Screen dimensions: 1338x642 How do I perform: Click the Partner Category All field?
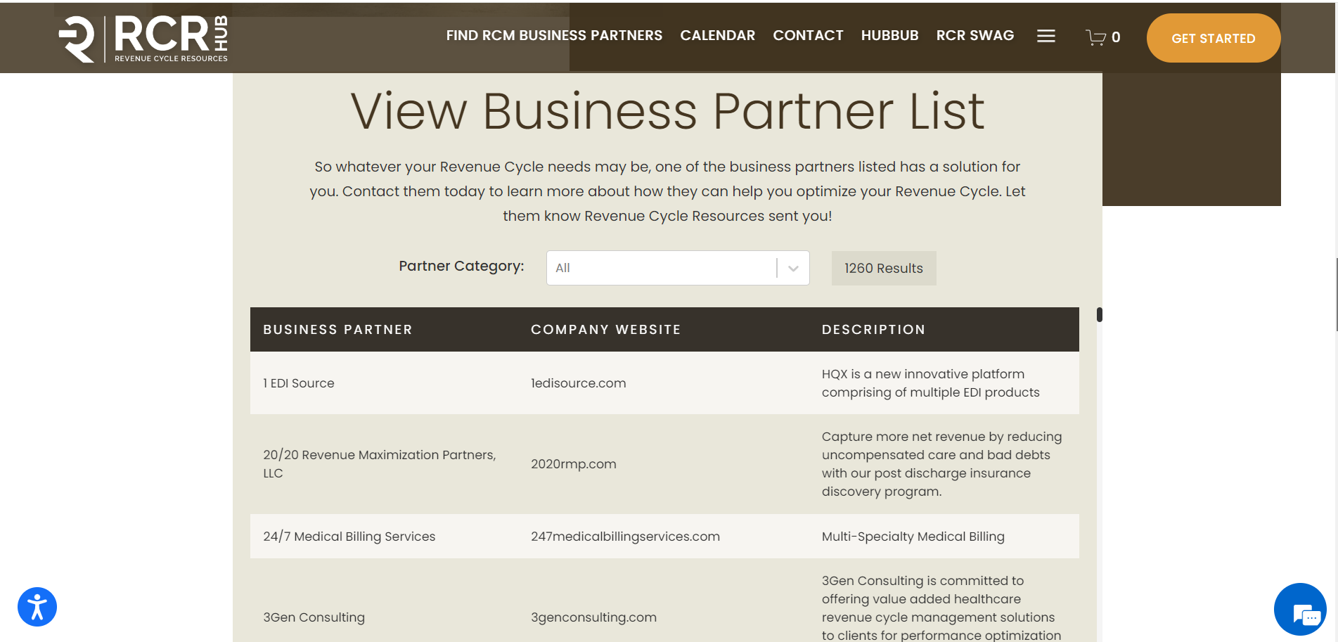click(678, 268)
